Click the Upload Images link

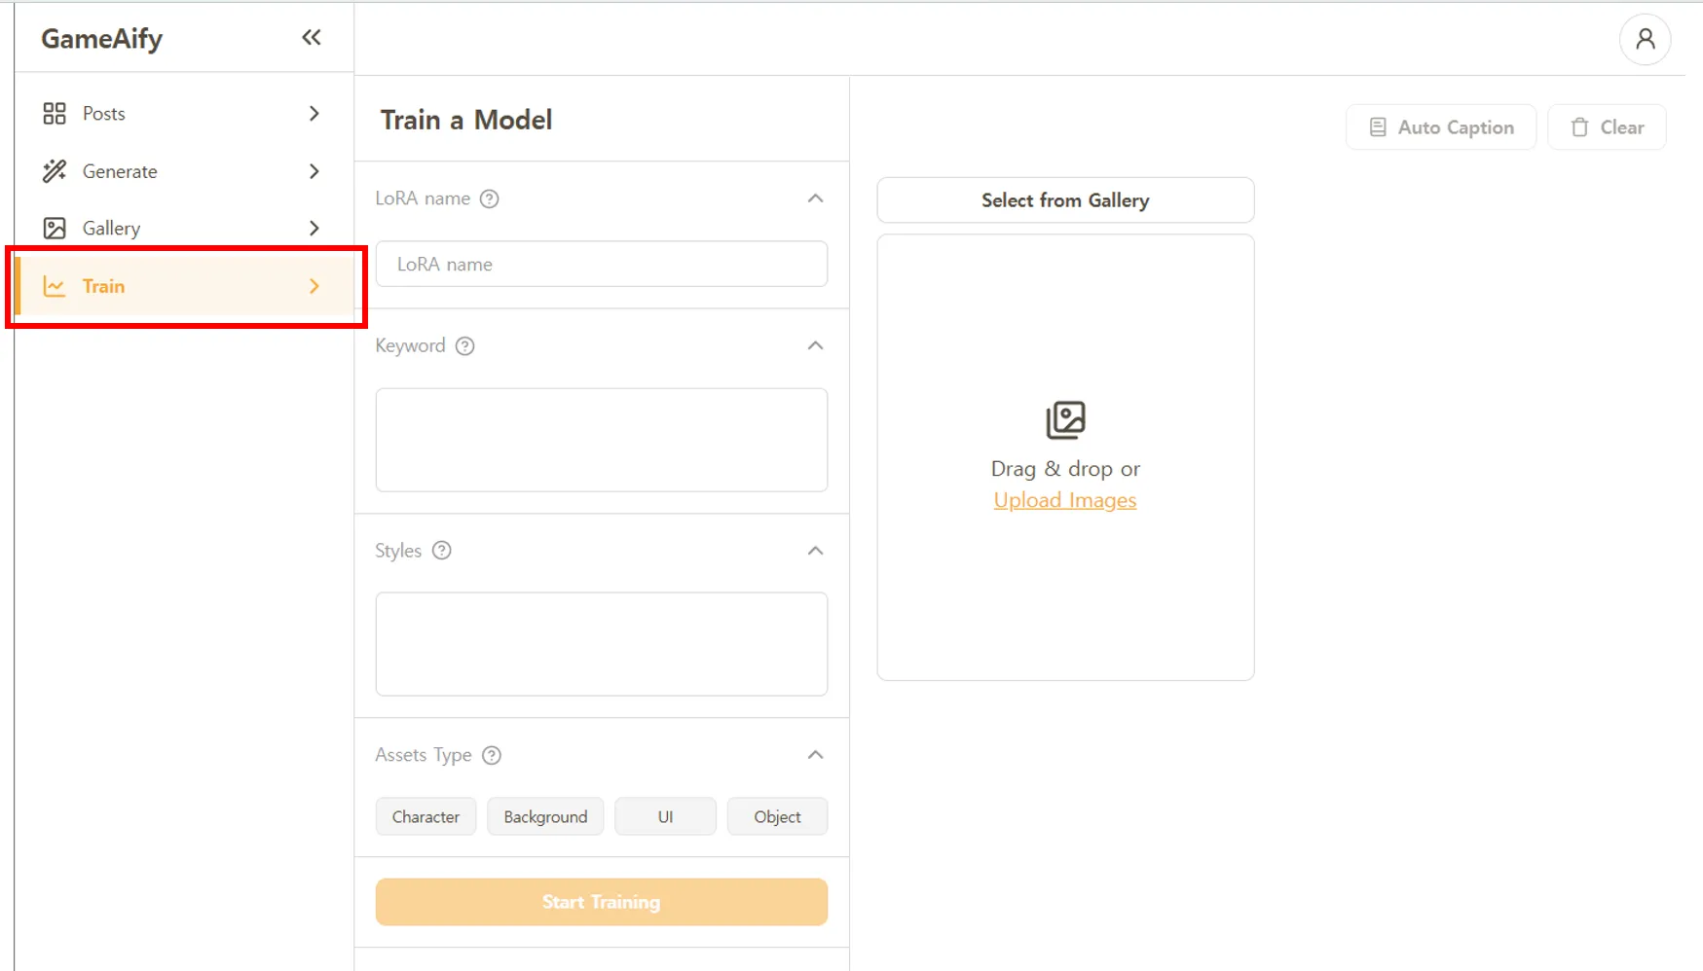(x=1065, y=500)
